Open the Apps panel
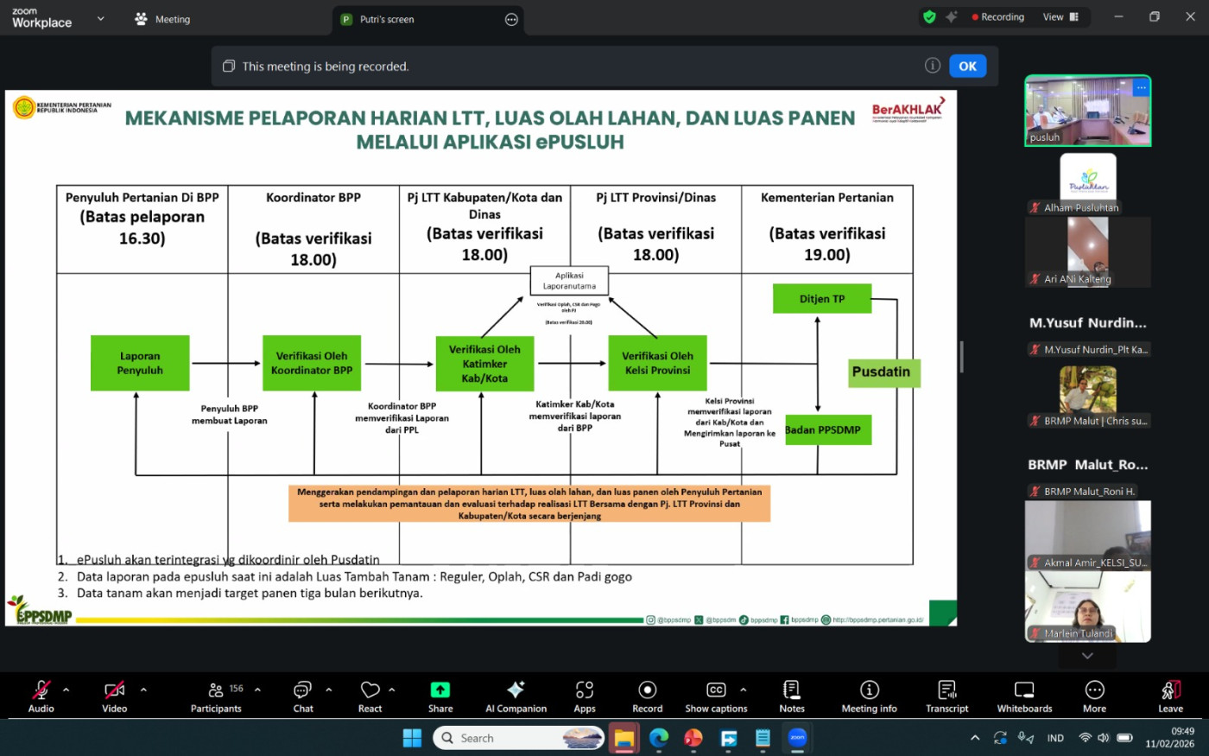Screen dimensions: 1209x756 click(585, 696)
